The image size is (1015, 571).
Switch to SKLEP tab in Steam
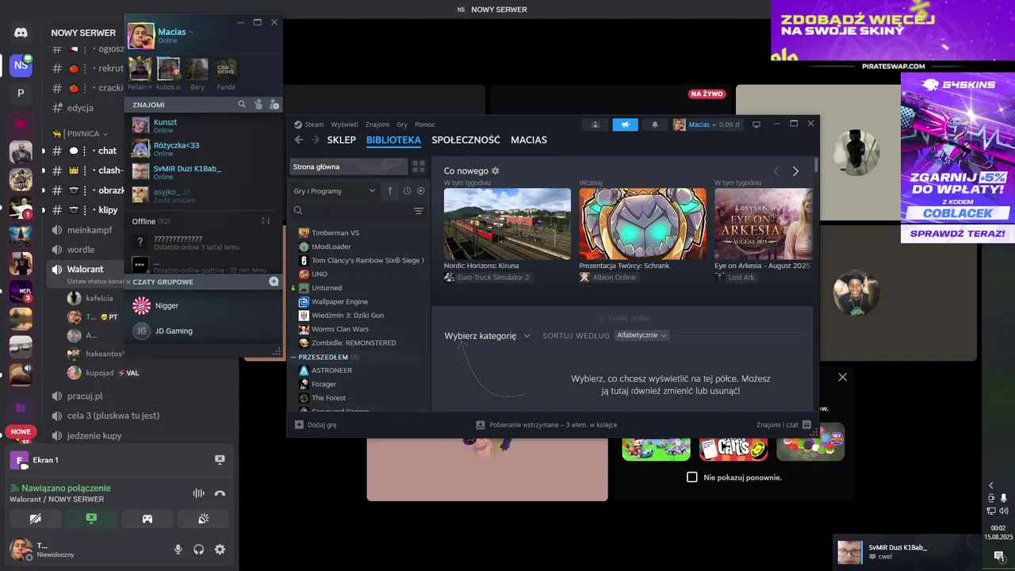(341, 140)
